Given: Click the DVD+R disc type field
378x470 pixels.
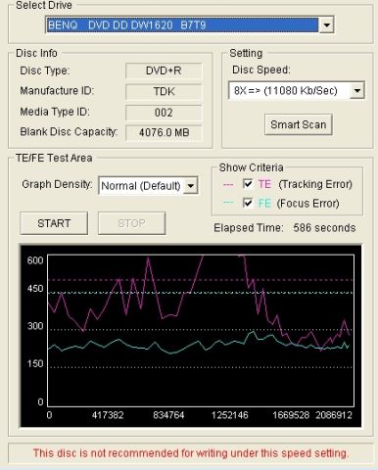Looking at the screenshot, I should coord(164,70).
